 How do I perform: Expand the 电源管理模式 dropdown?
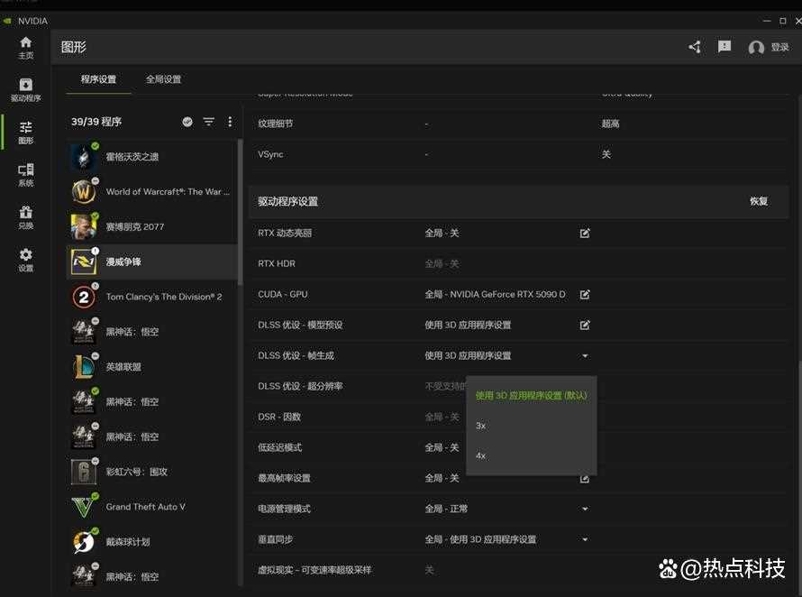[585, 509]
